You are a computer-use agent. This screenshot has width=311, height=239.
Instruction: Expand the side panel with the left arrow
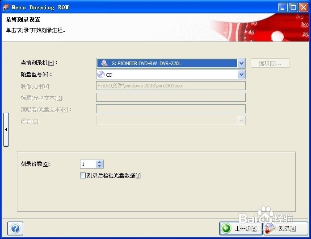coord(6,130)
